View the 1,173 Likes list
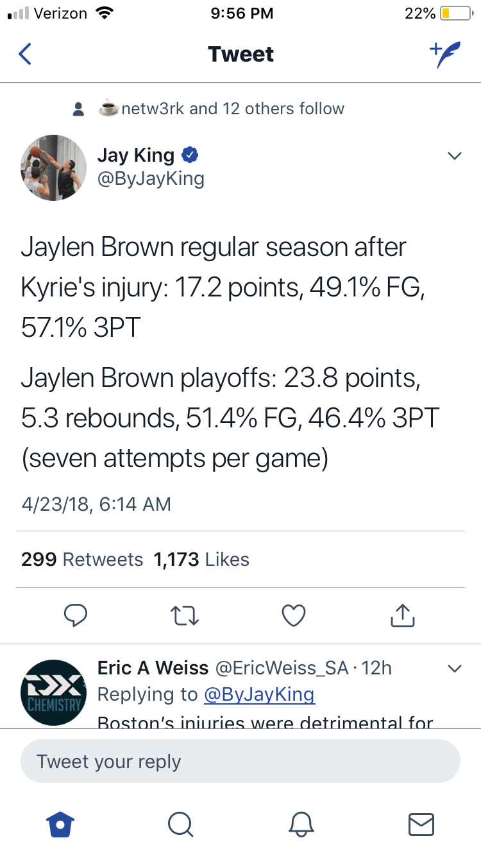Screen dimensions: 481x856 pos(201,560)
